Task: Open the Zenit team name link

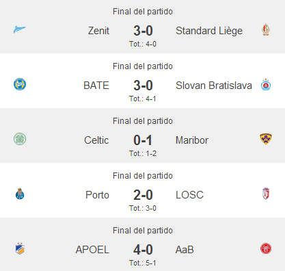Action: pos(98,31)
